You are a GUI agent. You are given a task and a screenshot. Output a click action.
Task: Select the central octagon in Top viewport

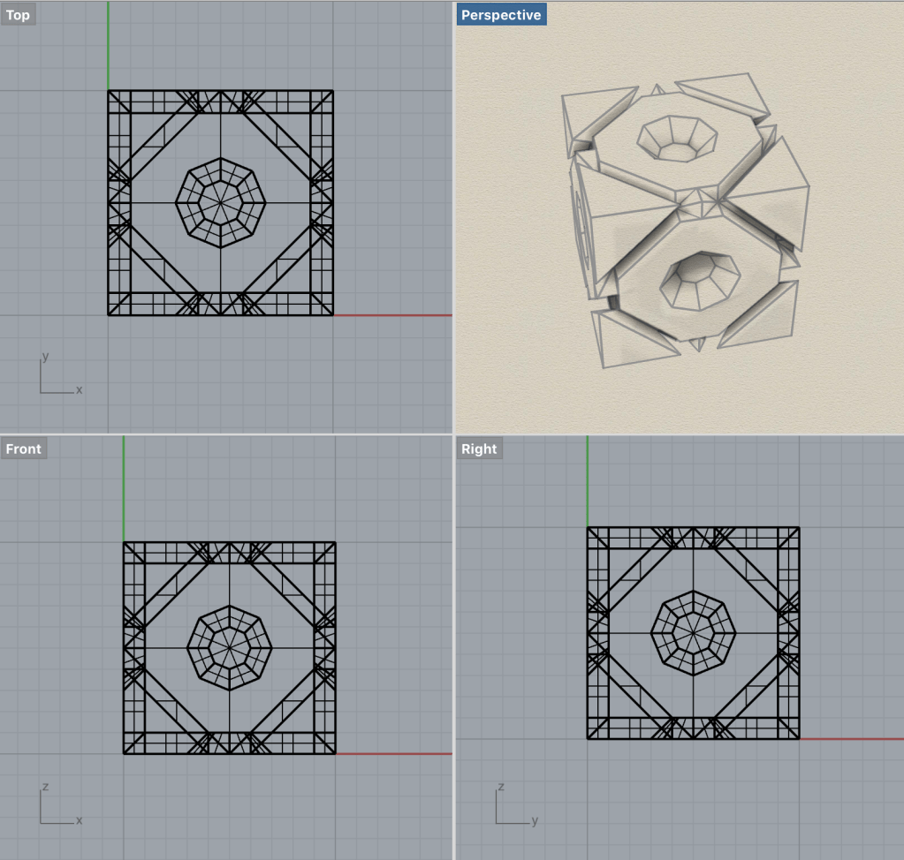[221, 203]
